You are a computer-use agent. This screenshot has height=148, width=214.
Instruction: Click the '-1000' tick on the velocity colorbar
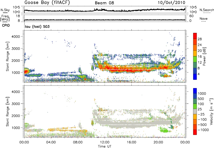(203, 130)
